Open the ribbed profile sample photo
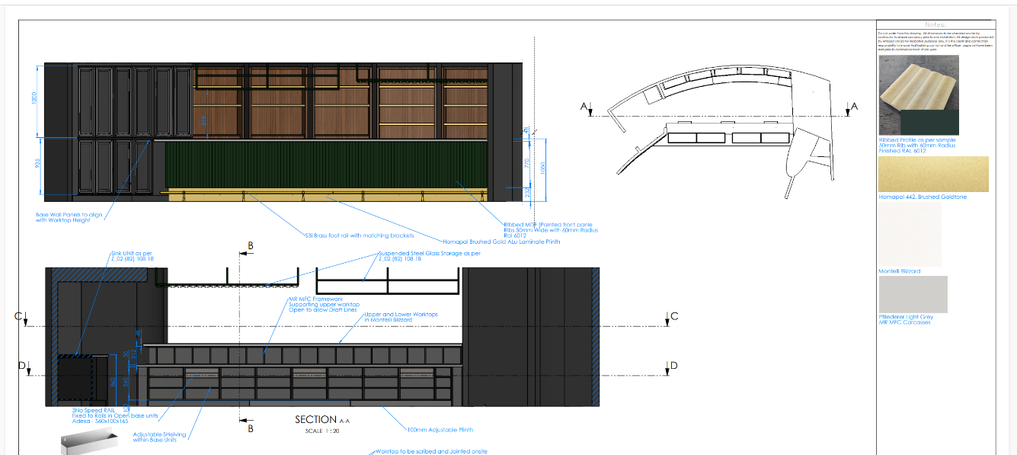Image resolution: width=1017 pixels, height=455 pixels. (x=918, y=95)
